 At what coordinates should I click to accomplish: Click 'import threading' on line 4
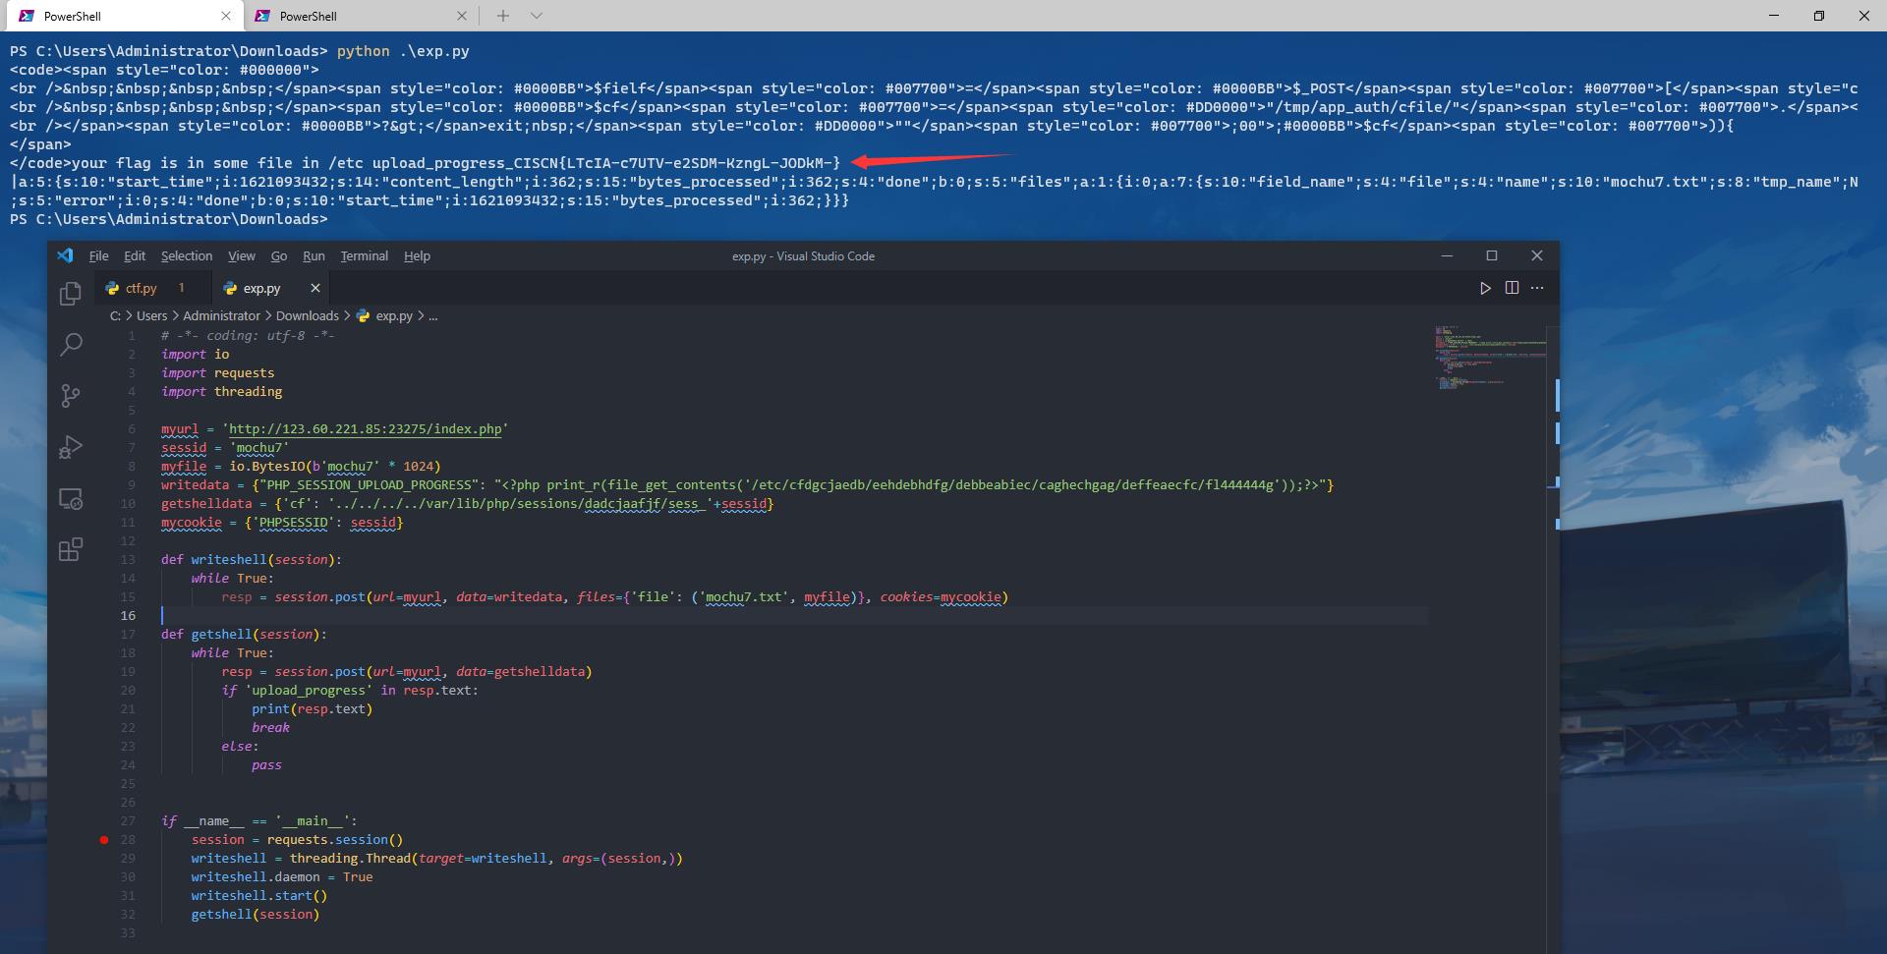221,391
